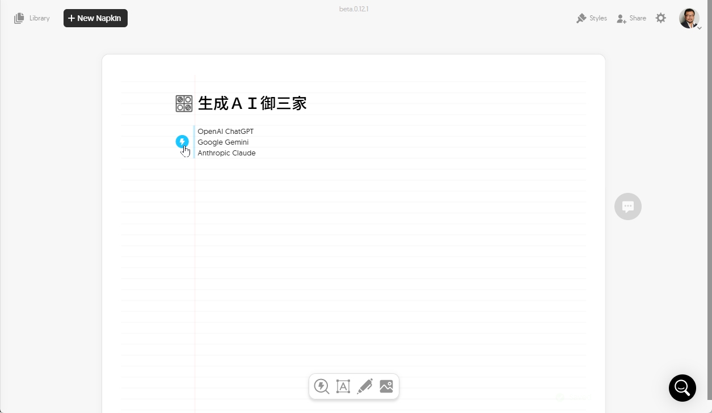Click the text line Anthropic Claude

coord(226,153)
